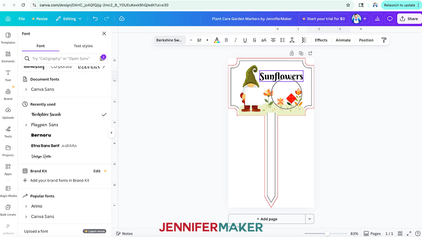Open the Animate panel
Image resolution: width=422 pixels, height=237 pixels.
click(x=343, y=40)
